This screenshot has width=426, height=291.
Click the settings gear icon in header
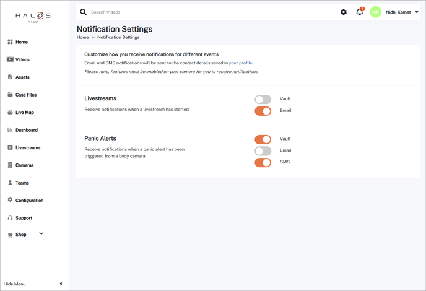344,12
